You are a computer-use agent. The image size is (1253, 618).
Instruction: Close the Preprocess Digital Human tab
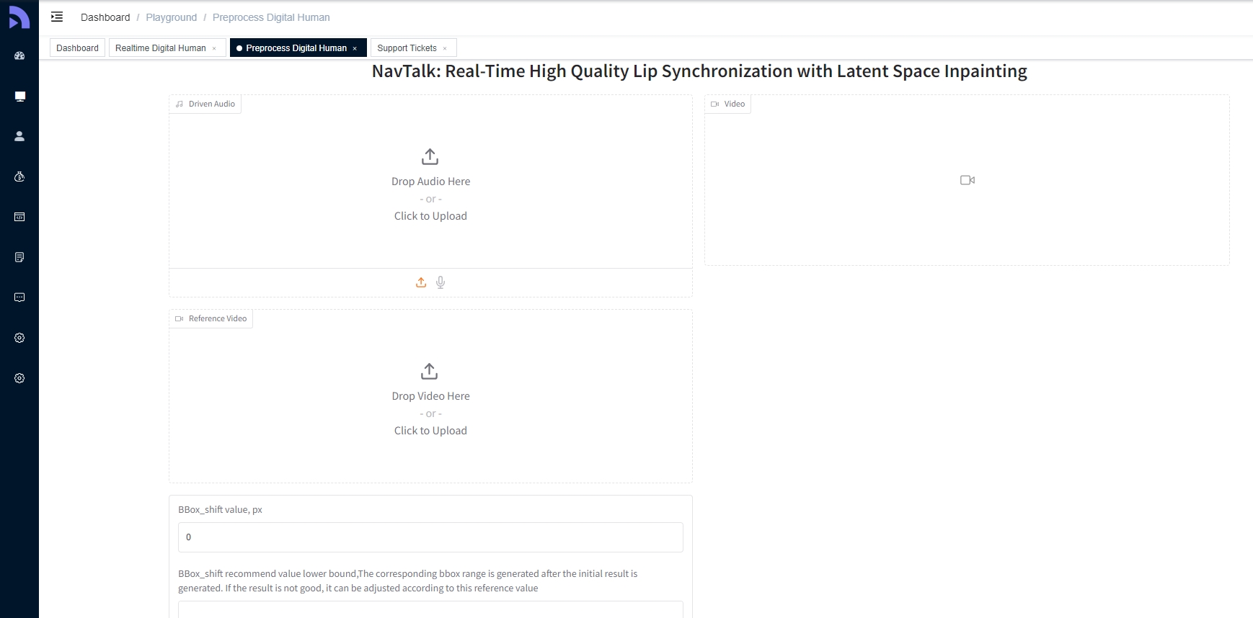point(355,49)
